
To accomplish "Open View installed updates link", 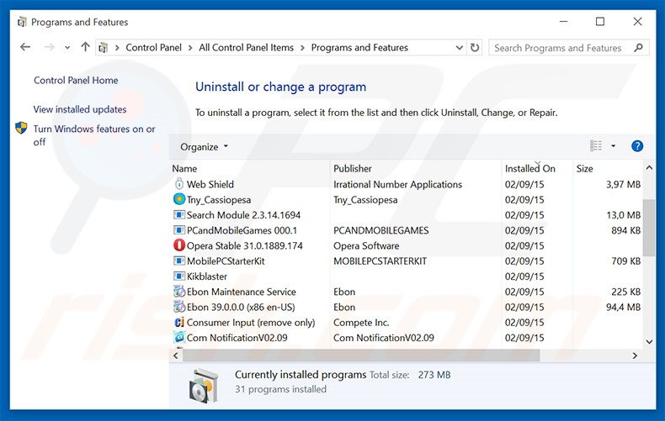I will [x=80, y=109].
